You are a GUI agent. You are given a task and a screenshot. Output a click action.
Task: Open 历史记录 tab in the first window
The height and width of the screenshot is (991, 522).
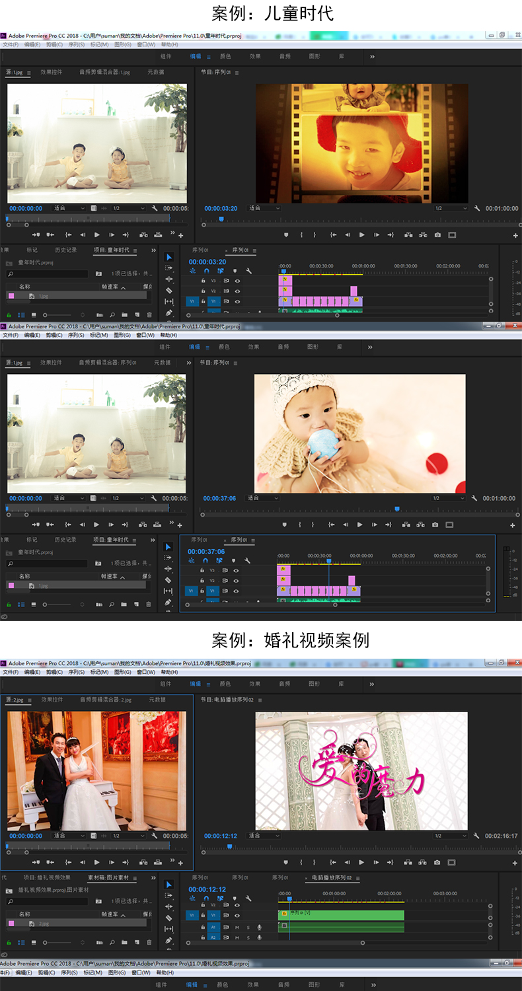[65, 250]
